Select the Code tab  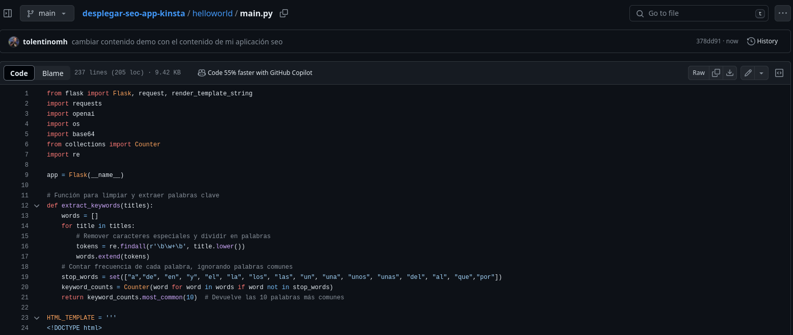pyautogui.click(x=19, y=73)
